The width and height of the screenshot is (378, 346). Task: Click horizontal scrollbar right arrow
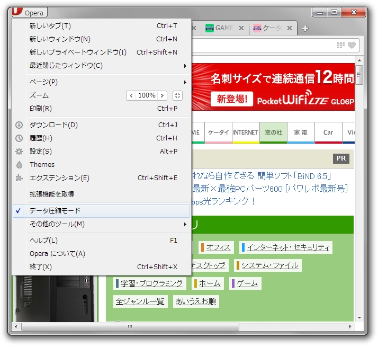click(x=350, y=327)
